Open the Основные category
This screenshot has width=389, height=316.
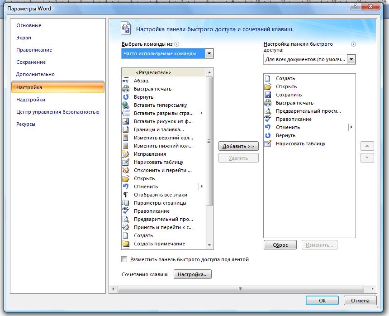(29, 25)
